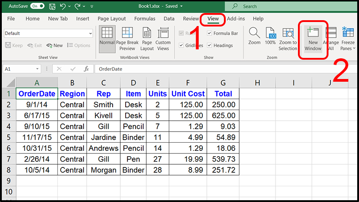Select column H header

pyautogui.click(x=257, y=83)
